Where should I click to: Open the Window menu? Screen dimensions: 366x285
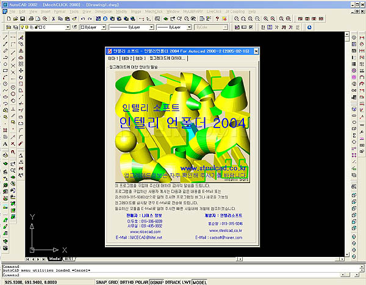point(173,12)
